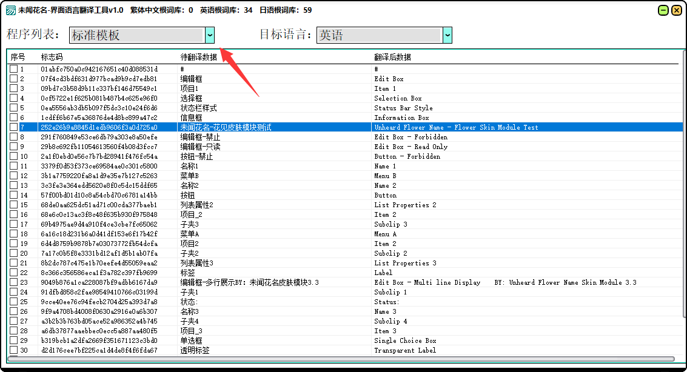Click the 翻译后数据 column header
This screenshot has height=372, width=687.
[x=392, y=57]
